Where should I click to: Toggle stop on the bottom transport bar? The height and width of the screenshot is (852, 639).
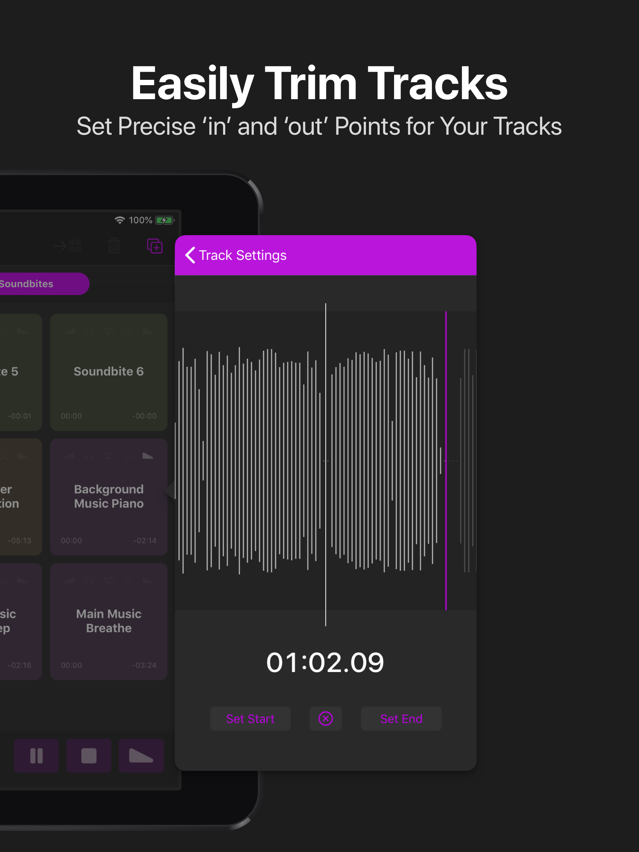tap(89, 755)
